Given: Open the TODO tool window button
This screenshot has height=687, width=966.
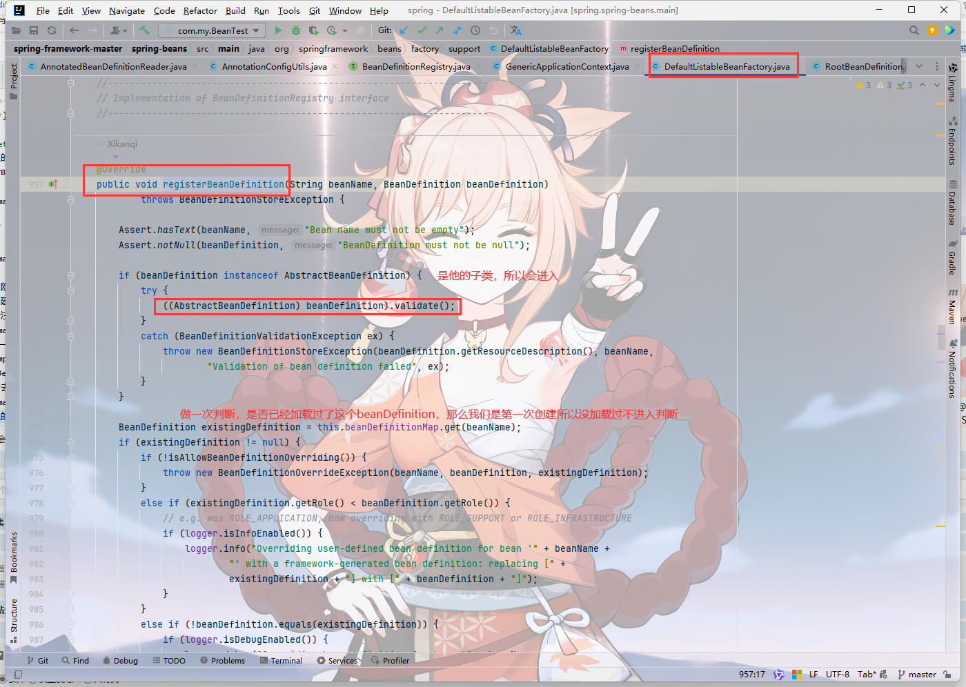Looking at the screenshot, I should (x=169, y=660).
